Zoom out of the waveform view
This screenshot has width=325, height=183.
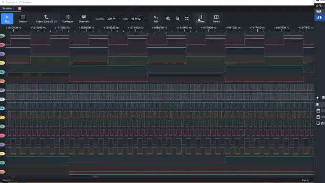pos(177,19)
